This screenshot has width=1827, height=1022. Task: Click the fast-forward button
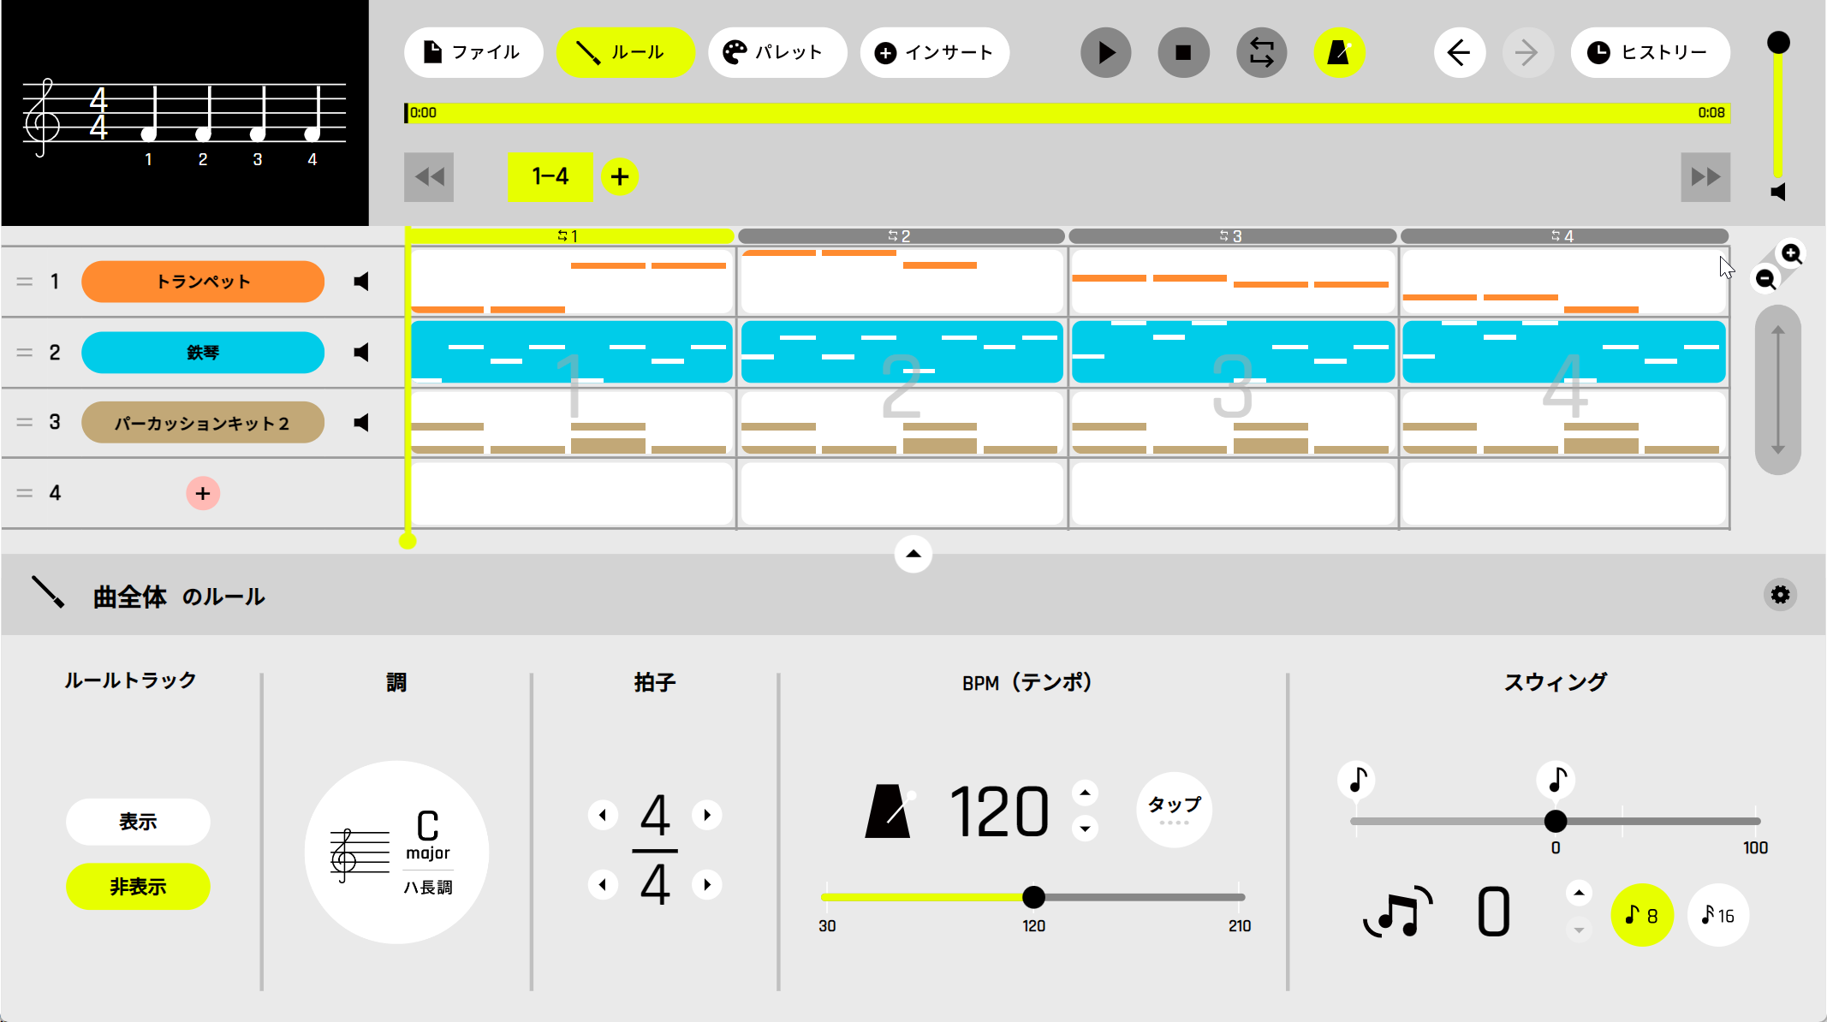1705,177
